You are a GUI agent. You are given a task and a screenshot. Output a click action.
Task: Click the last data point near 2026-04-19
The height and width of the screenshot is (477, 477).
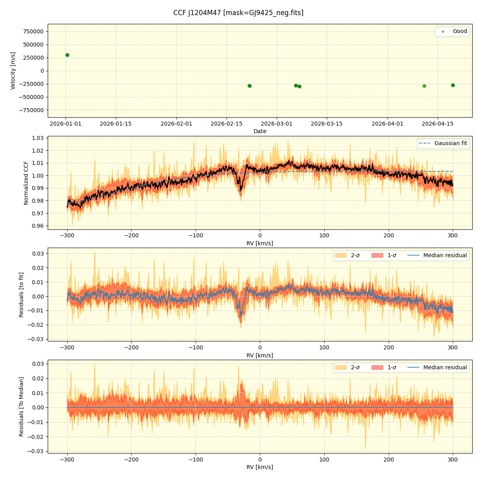tap(453, 85)
